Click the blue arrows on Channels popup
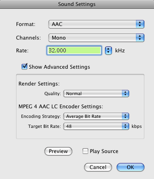 click(x=140, y=38)
